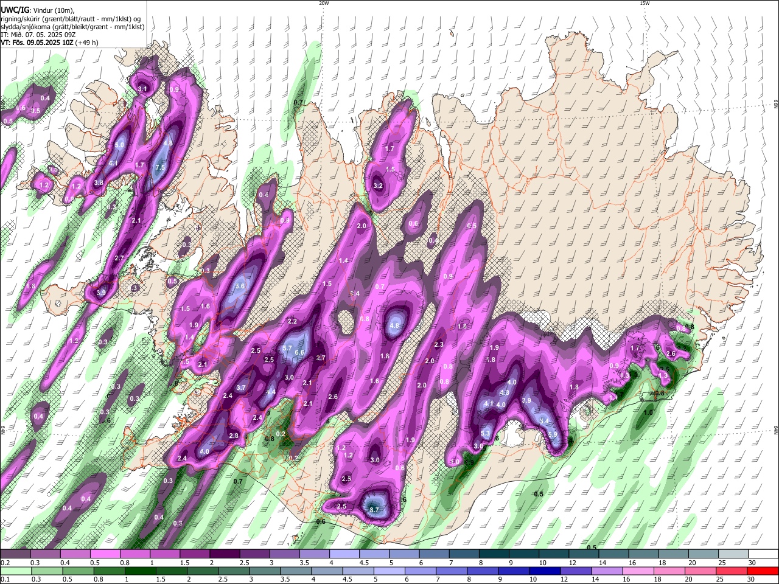
Task: Select the 6.6 value label on the map
Action: tap(299, 352)
